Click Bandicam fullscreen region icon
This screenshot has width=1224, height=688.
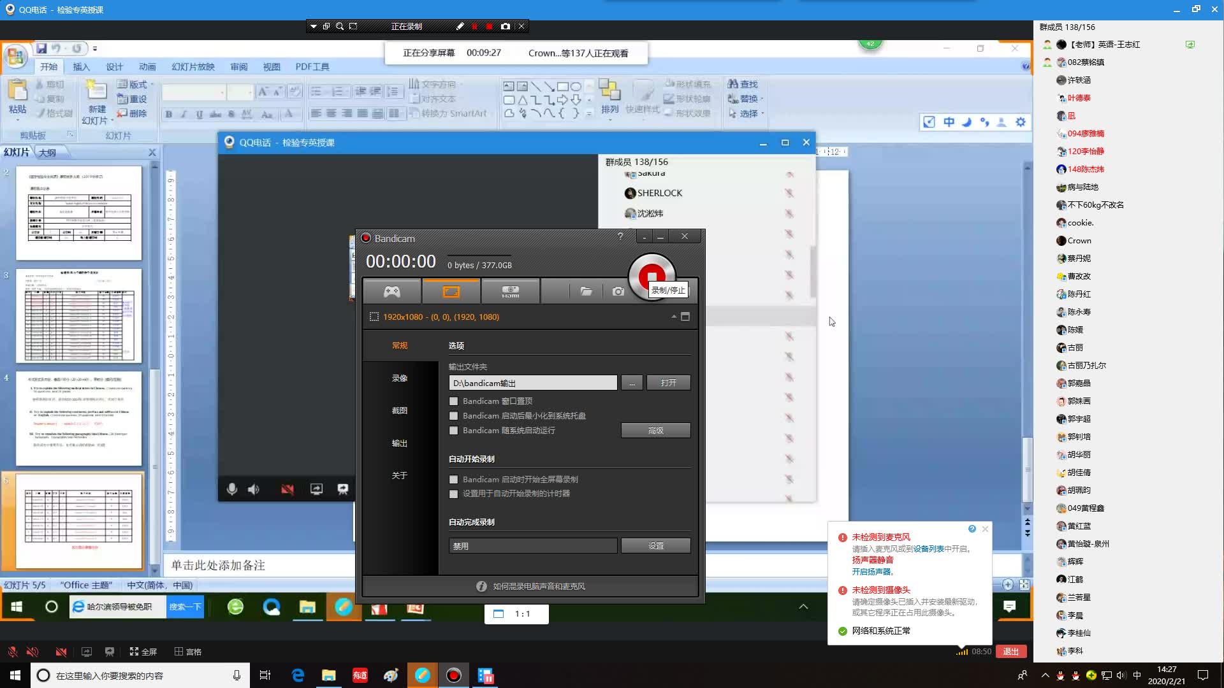[685, 317]
